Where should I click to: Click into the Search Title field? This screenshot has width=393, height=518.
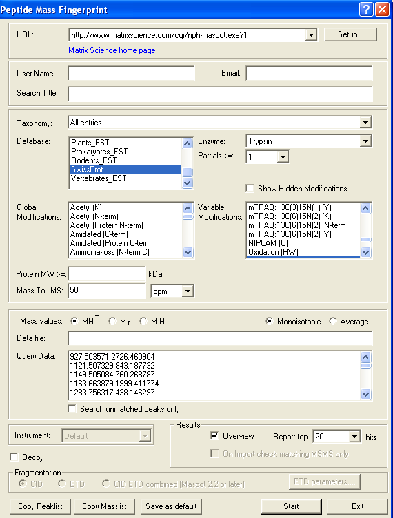pos(220,94)
